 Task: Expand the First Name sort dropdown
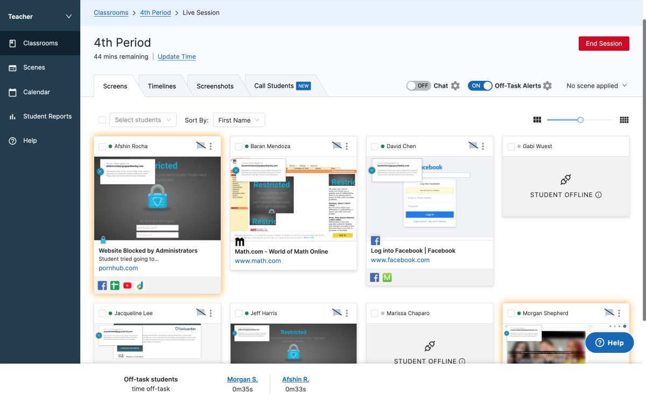(x=239, y=120)
